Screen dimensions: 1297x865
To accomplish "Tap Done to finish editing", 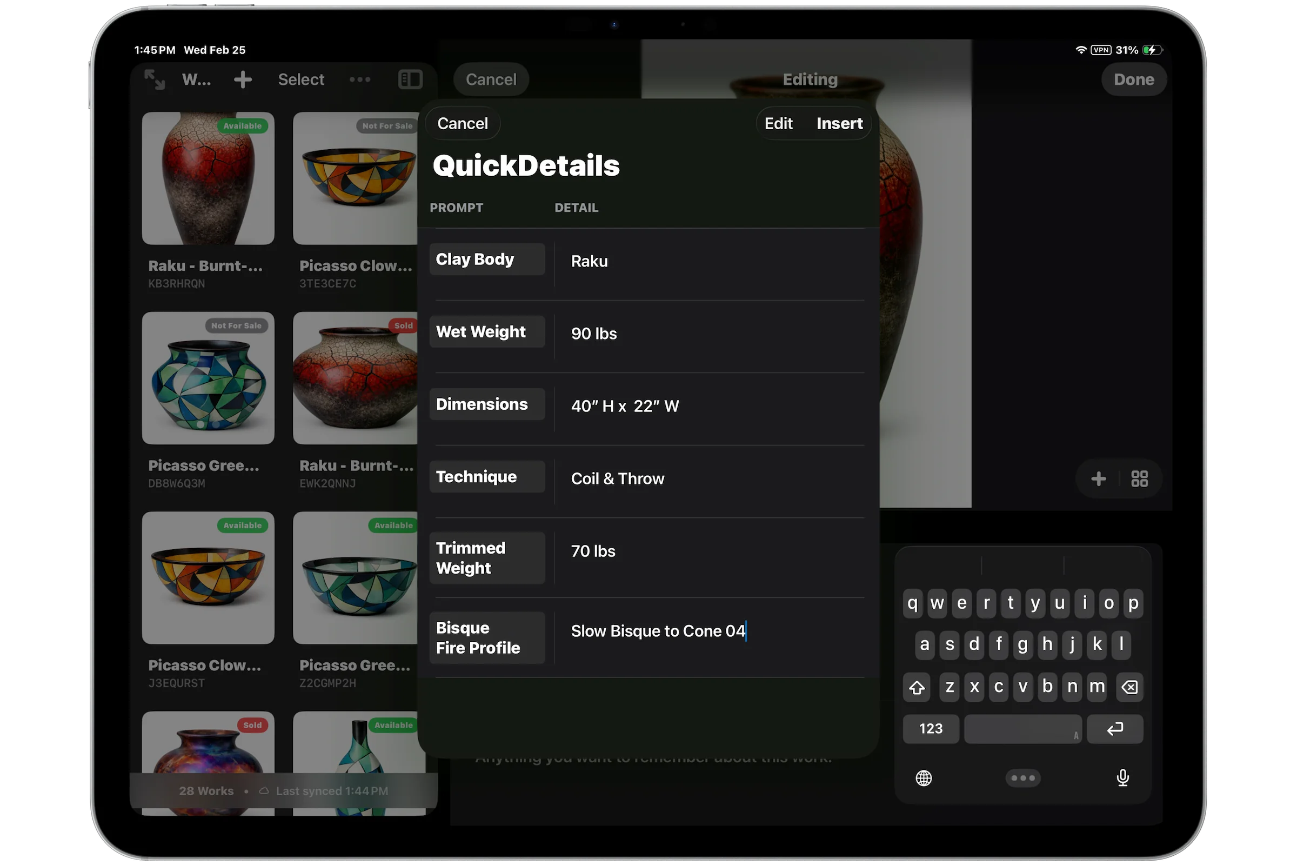I will (x=1134, y=79).
